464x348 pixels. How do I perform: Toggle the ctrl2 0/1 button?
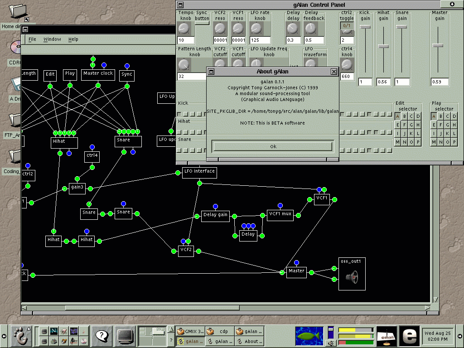pos(347,26)
